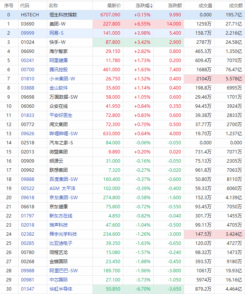
Task: Click code 02382
Action: [27, 234]
